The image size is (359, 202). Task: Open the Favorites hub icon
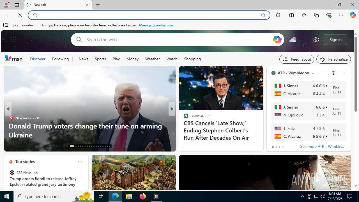tap(304, 15)
